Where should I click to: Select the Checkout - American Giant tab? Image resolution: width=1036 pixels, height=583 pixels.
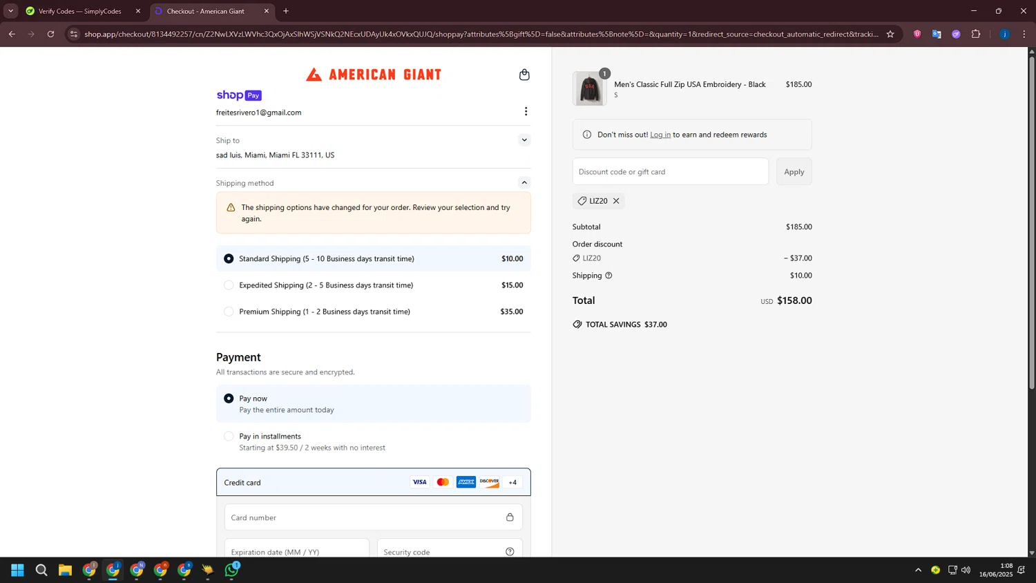coord(206,11)
